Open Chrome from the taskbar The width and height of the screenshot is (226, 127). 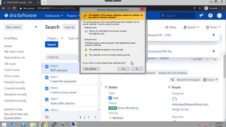click(43, 125)
